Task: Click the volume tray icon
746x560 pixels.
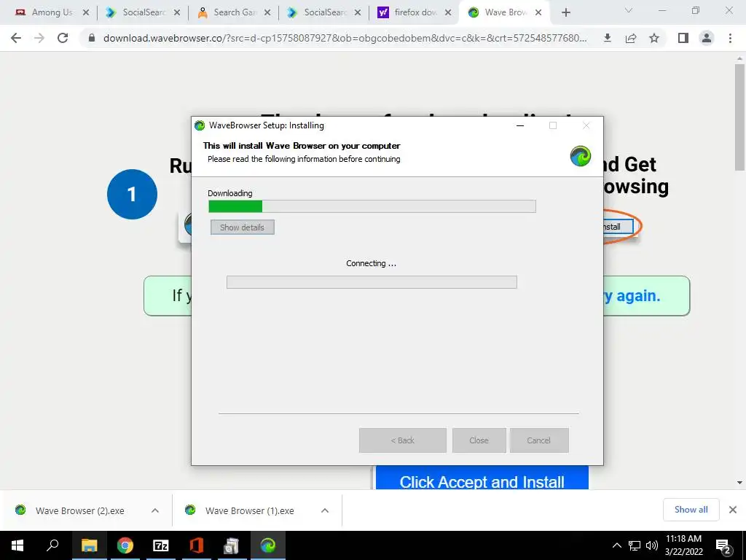Action: (652, 545)
